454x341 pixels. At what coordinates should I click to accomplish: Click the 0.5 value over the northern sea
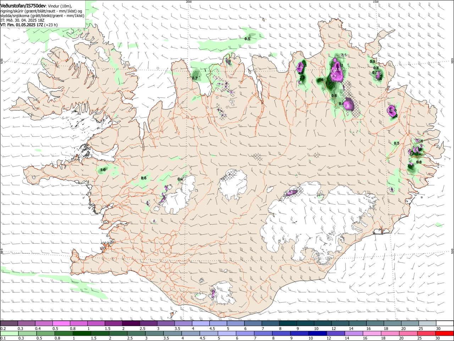coord(248,39)
